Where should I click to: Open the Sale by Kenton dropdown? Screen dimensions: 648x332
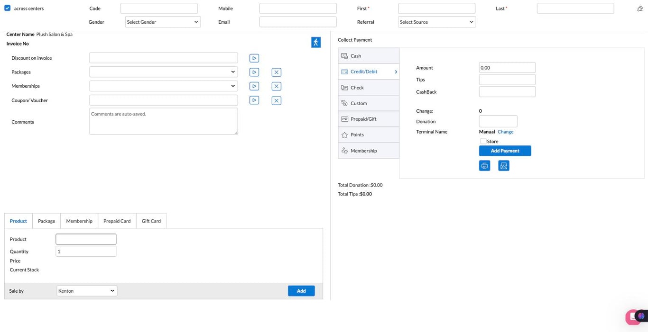[87, 291]
